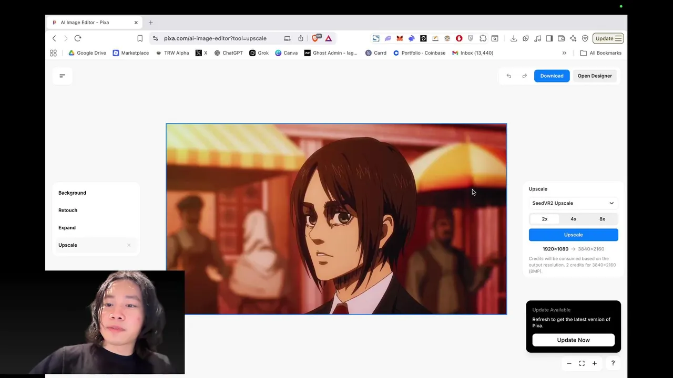The height and width of the screenshot is (378, 673).
Task: Close the AI Image Editor tab
Action: pyautogui.click(x=136, y=23)
